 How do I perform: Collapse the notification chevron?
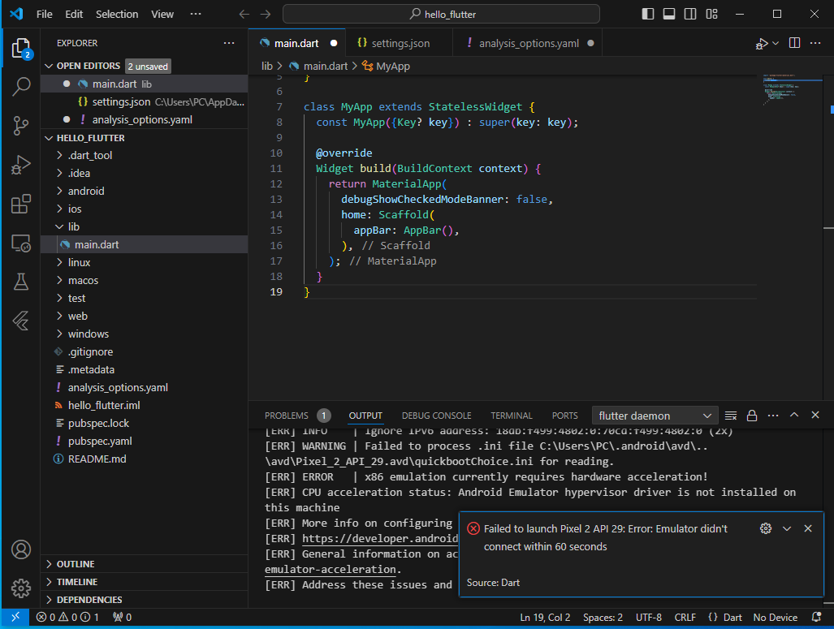(787, 528)
